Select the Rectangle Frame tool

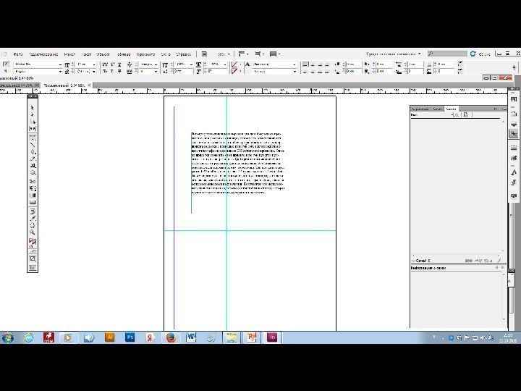coord(33,165)
